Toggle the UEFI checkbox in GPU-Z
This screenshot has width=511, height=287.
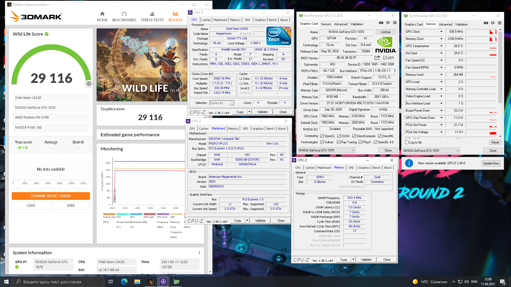(385, 58)
